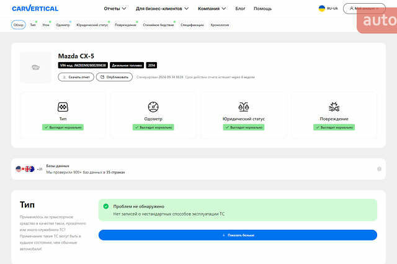The width and height of the screenshot is (397, 264).
Task: Click the country flags icons
Action: click(25, 169)
